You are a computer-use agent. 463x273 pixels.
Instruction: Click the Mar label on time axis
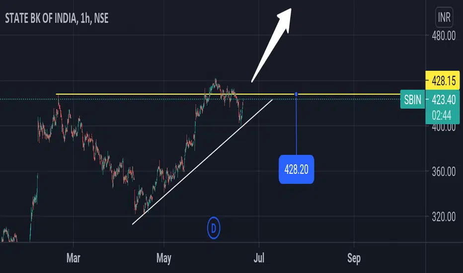[x=73, y=258]
